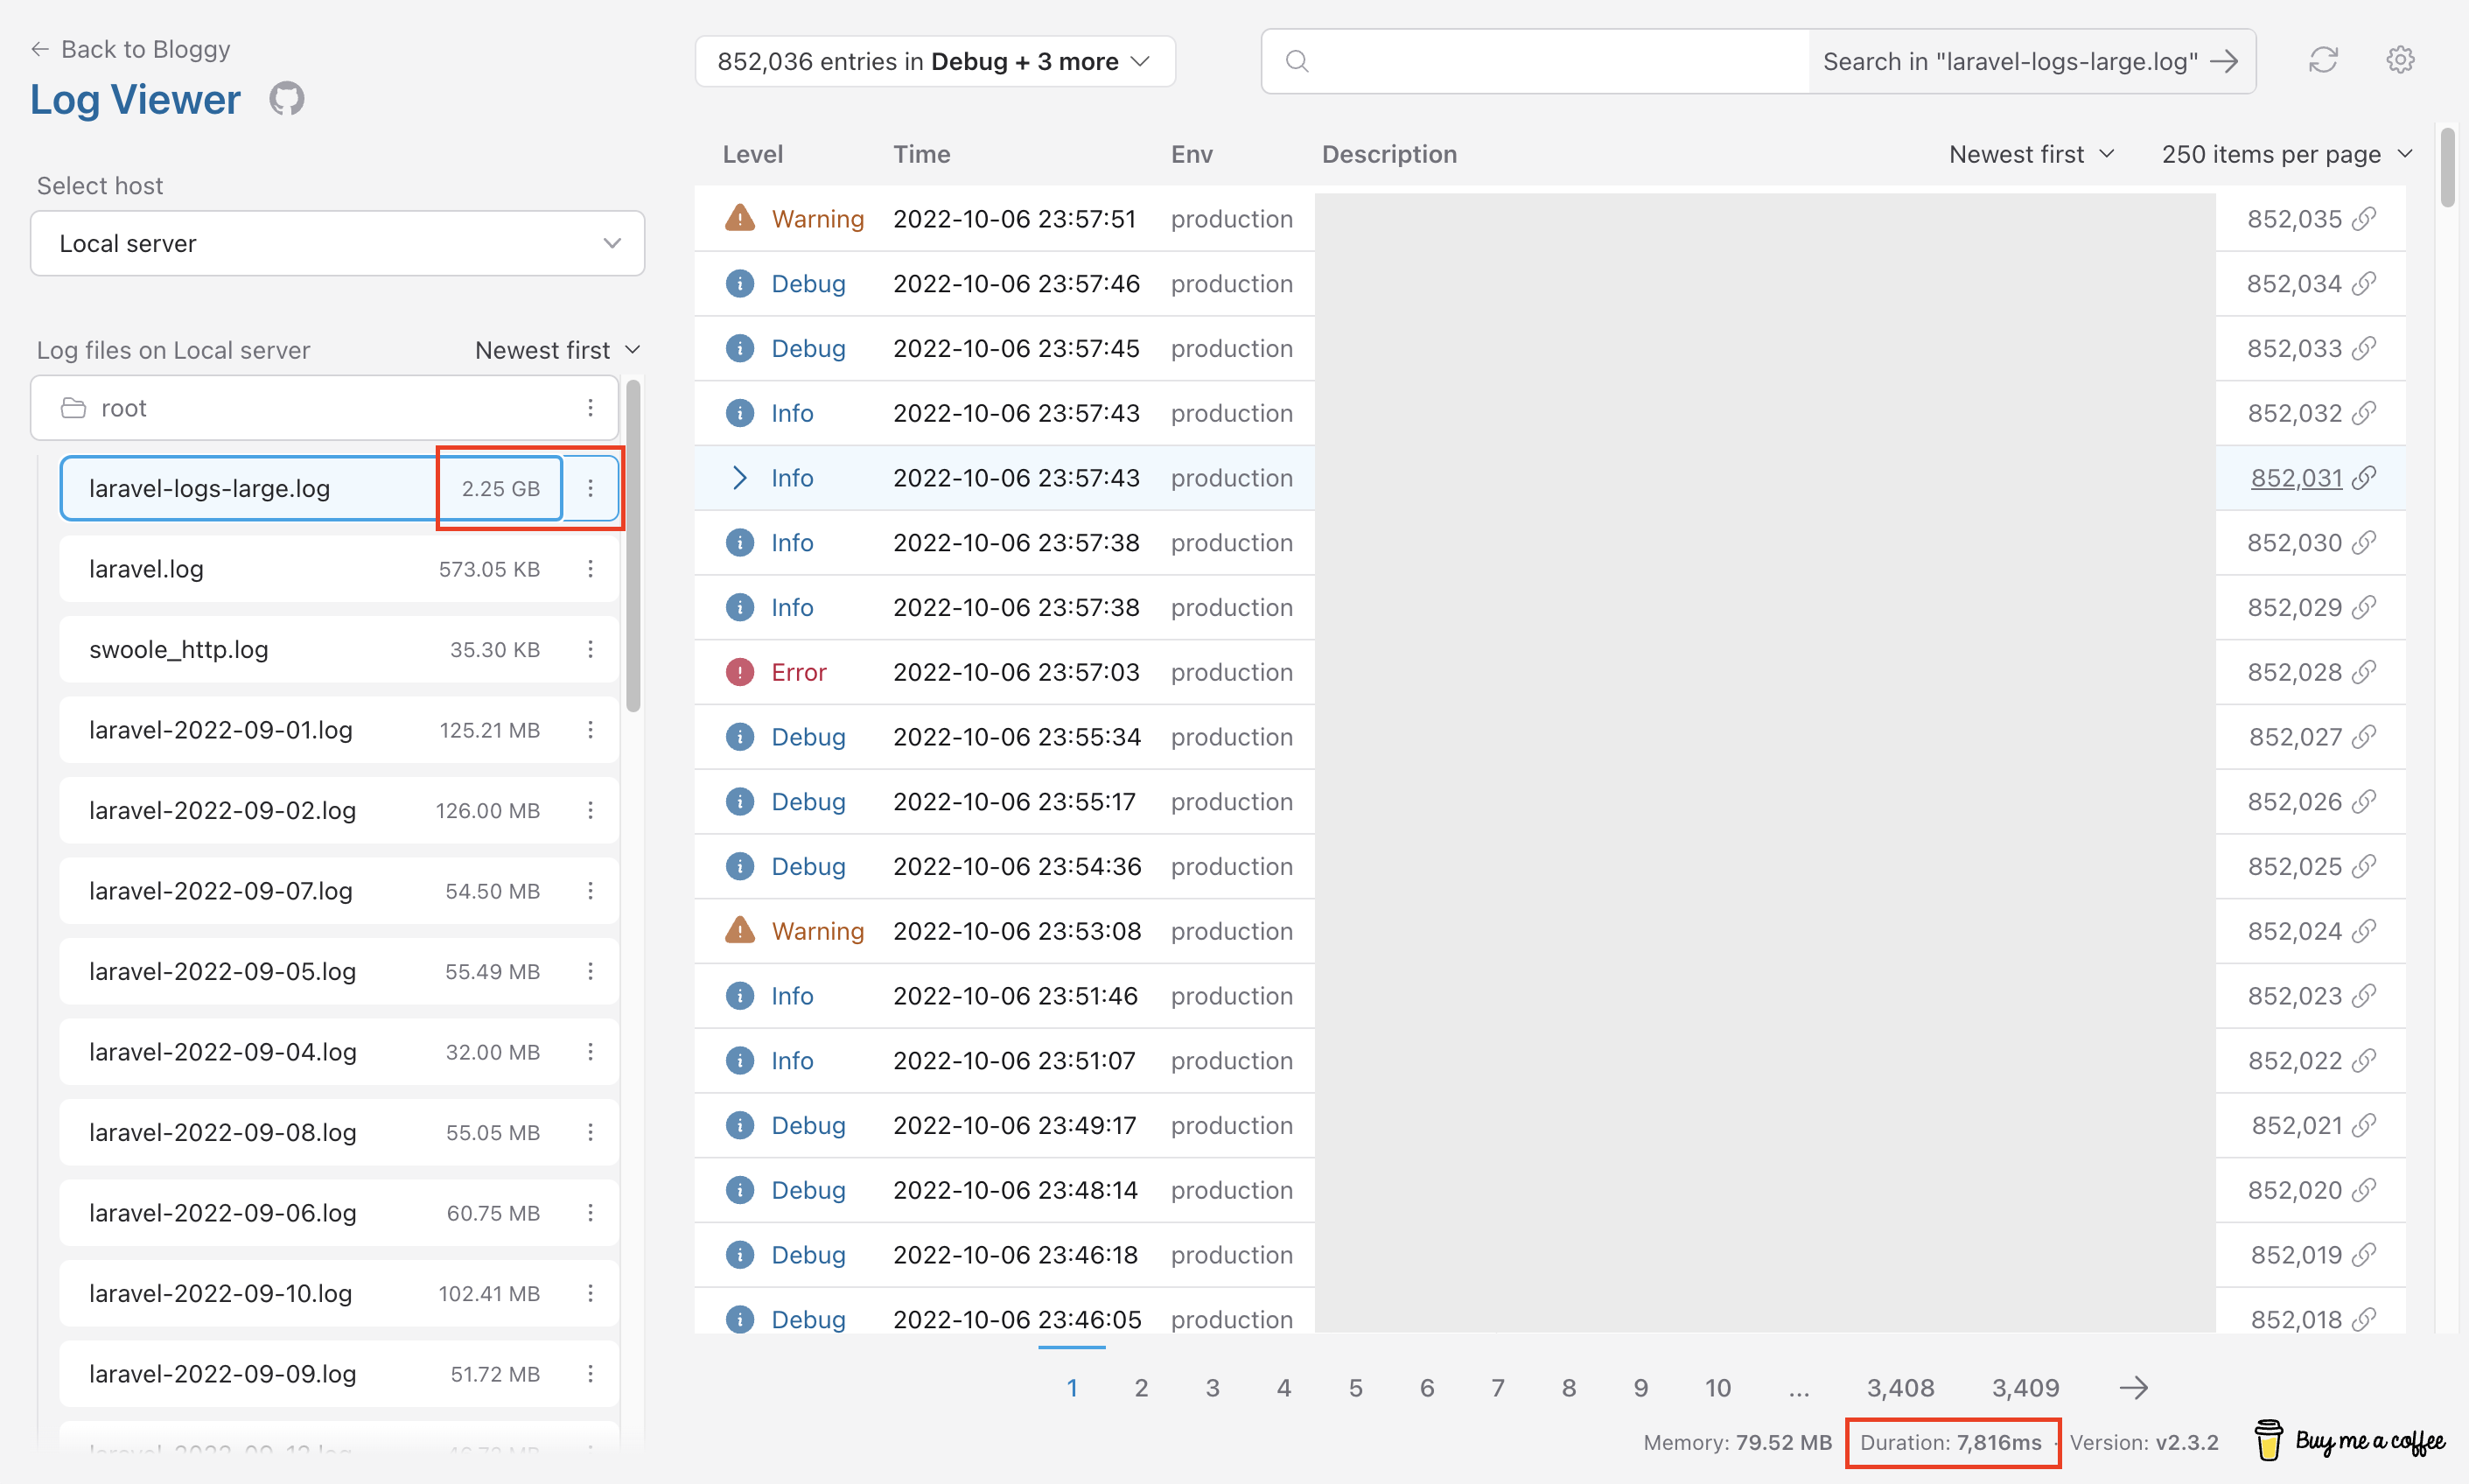
Task: Click Duration: 7,816ms status text
Action: (1950, 1442)
